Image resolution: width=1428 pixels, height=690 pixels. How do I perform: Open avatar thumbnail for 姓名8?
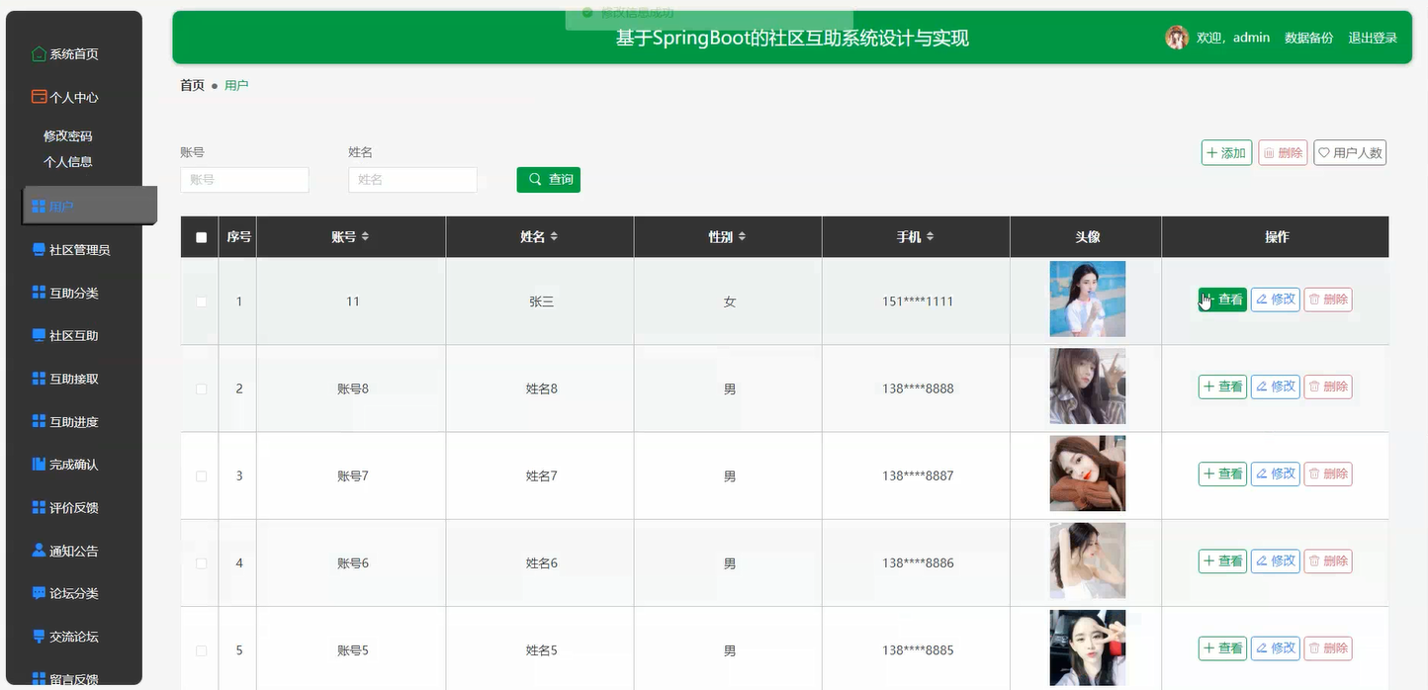click(x=1088, y=387)
